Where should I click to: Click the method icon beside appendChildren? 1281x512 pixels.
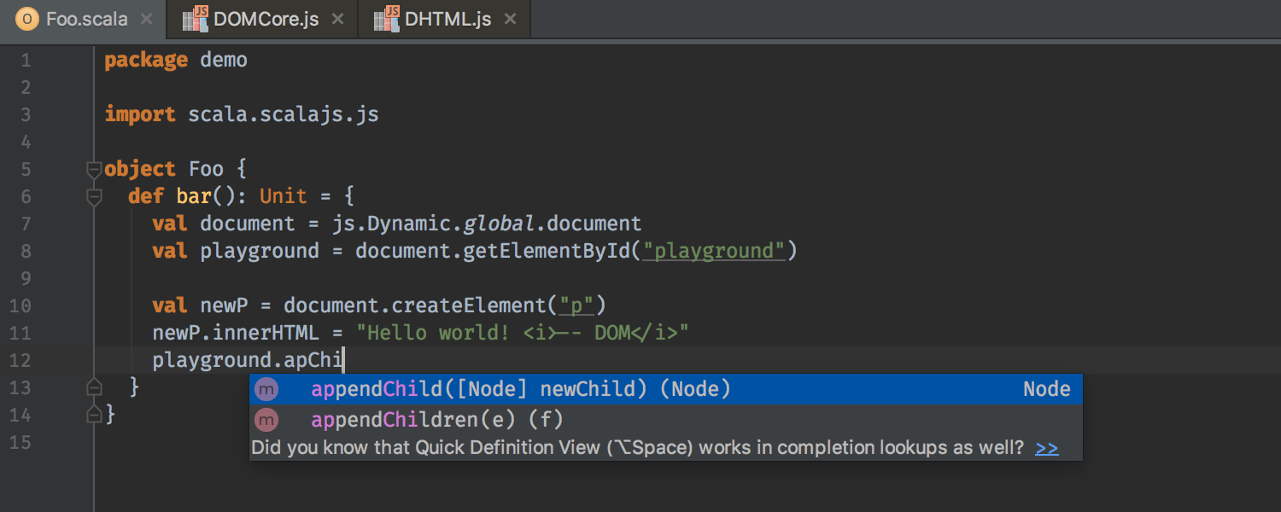tap(267, 419)
